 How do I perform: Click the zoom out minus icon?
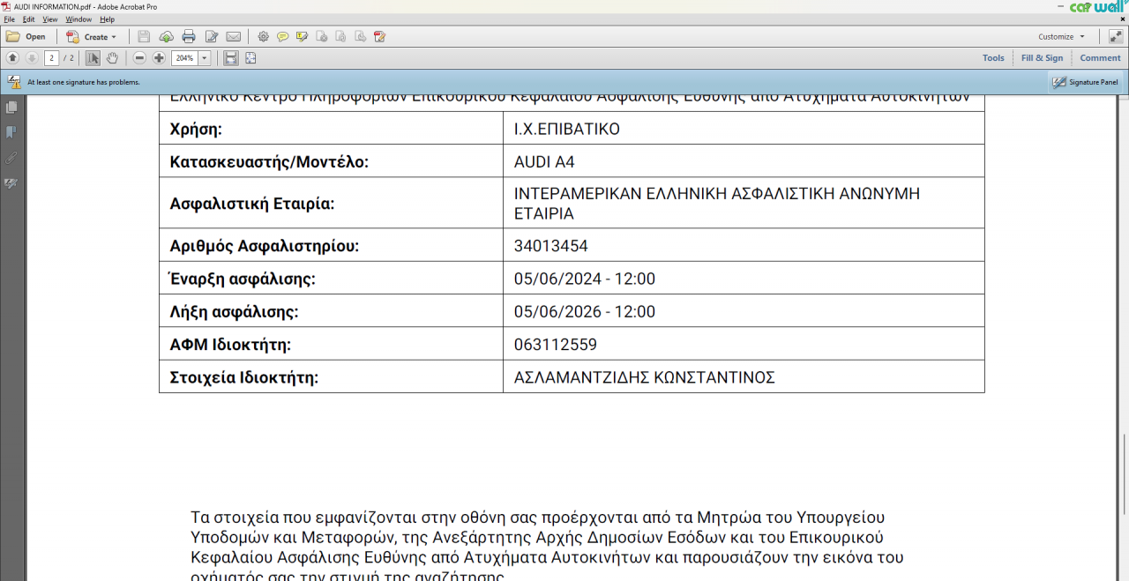pyautogui.click(x=139, y=58)
